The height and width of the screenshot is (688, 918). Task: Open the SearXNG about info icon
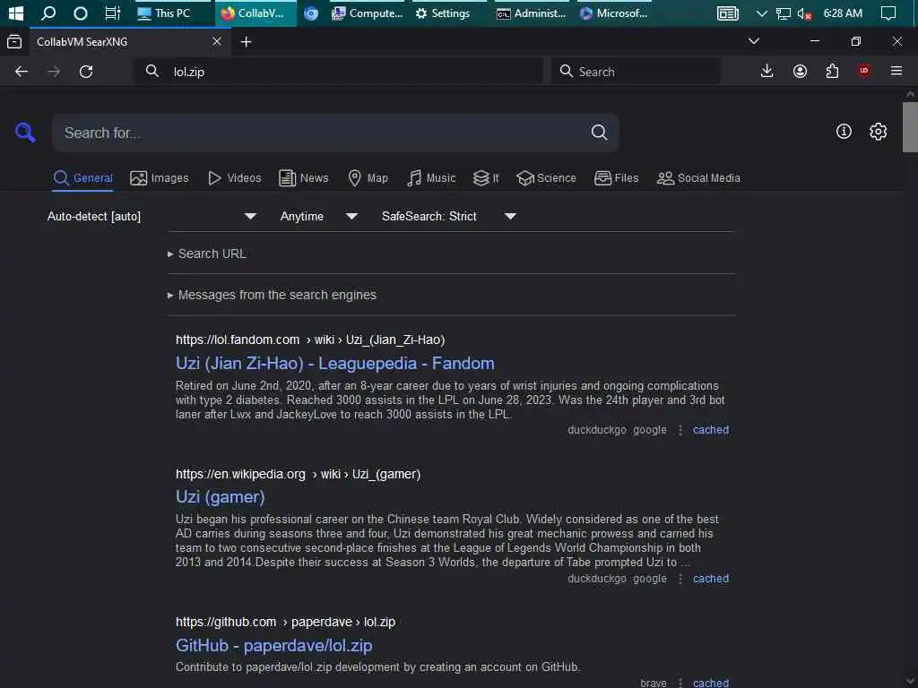(x=844, y=132)
